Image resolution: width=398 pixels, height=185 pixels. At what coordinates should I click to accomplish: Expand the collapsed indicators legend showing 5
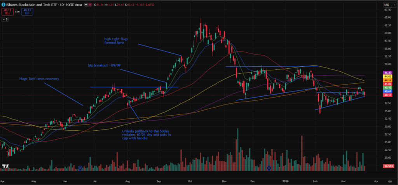pyautogui.click(x=5, y=19)
